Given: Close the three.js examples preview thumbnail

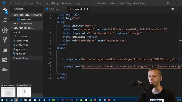Looking at the screenshot, I should coord(30,85).
